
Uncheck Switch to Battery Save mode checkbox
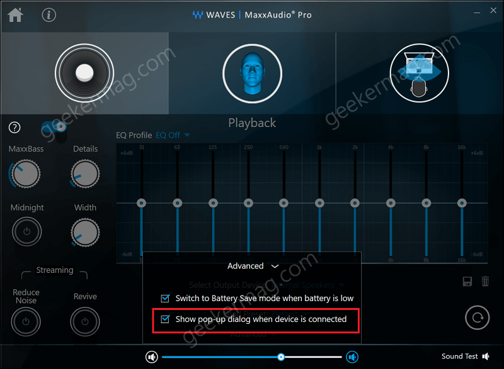click(x=165, y=299)
